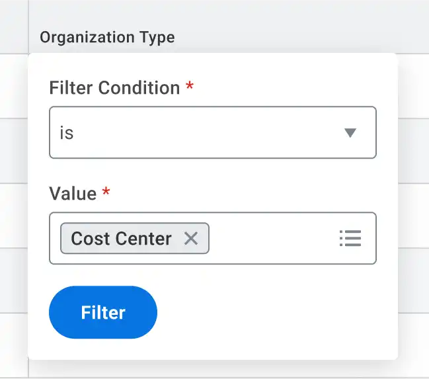Expand the Filter Condition dropdown arrow
The width and height of the screenshot is (429, 379).
pyautogui.click(x=350, y=133)
